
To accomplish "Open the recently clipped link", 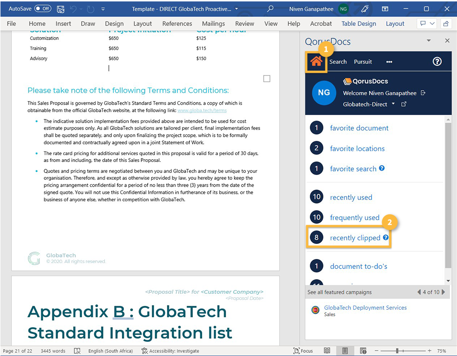I will 355,238.
